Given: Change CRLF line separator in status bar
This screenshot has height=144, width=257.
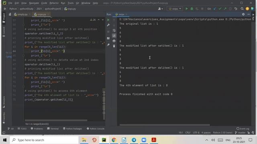Looking at the screenshot, I should pyautogui.click(x=188, y=132).
